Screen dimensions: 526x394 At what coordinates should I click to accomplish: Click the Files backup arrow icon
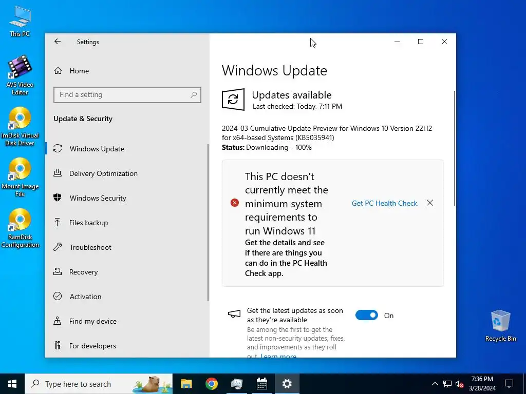[x=58, y=222]
